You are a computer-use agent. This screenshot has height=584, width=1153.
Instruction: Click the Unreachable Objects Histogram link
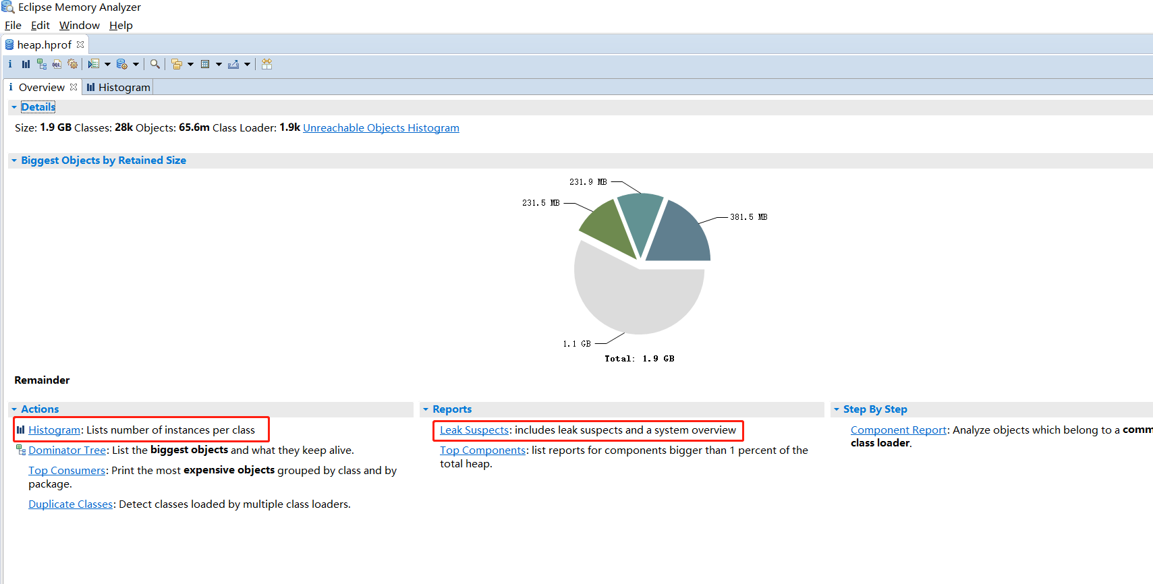(x=381, y=128)
